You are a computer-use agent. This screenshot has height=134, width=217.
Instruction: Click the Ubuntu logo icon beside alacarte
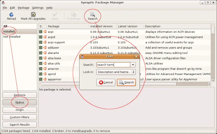(x=45, y=53)
